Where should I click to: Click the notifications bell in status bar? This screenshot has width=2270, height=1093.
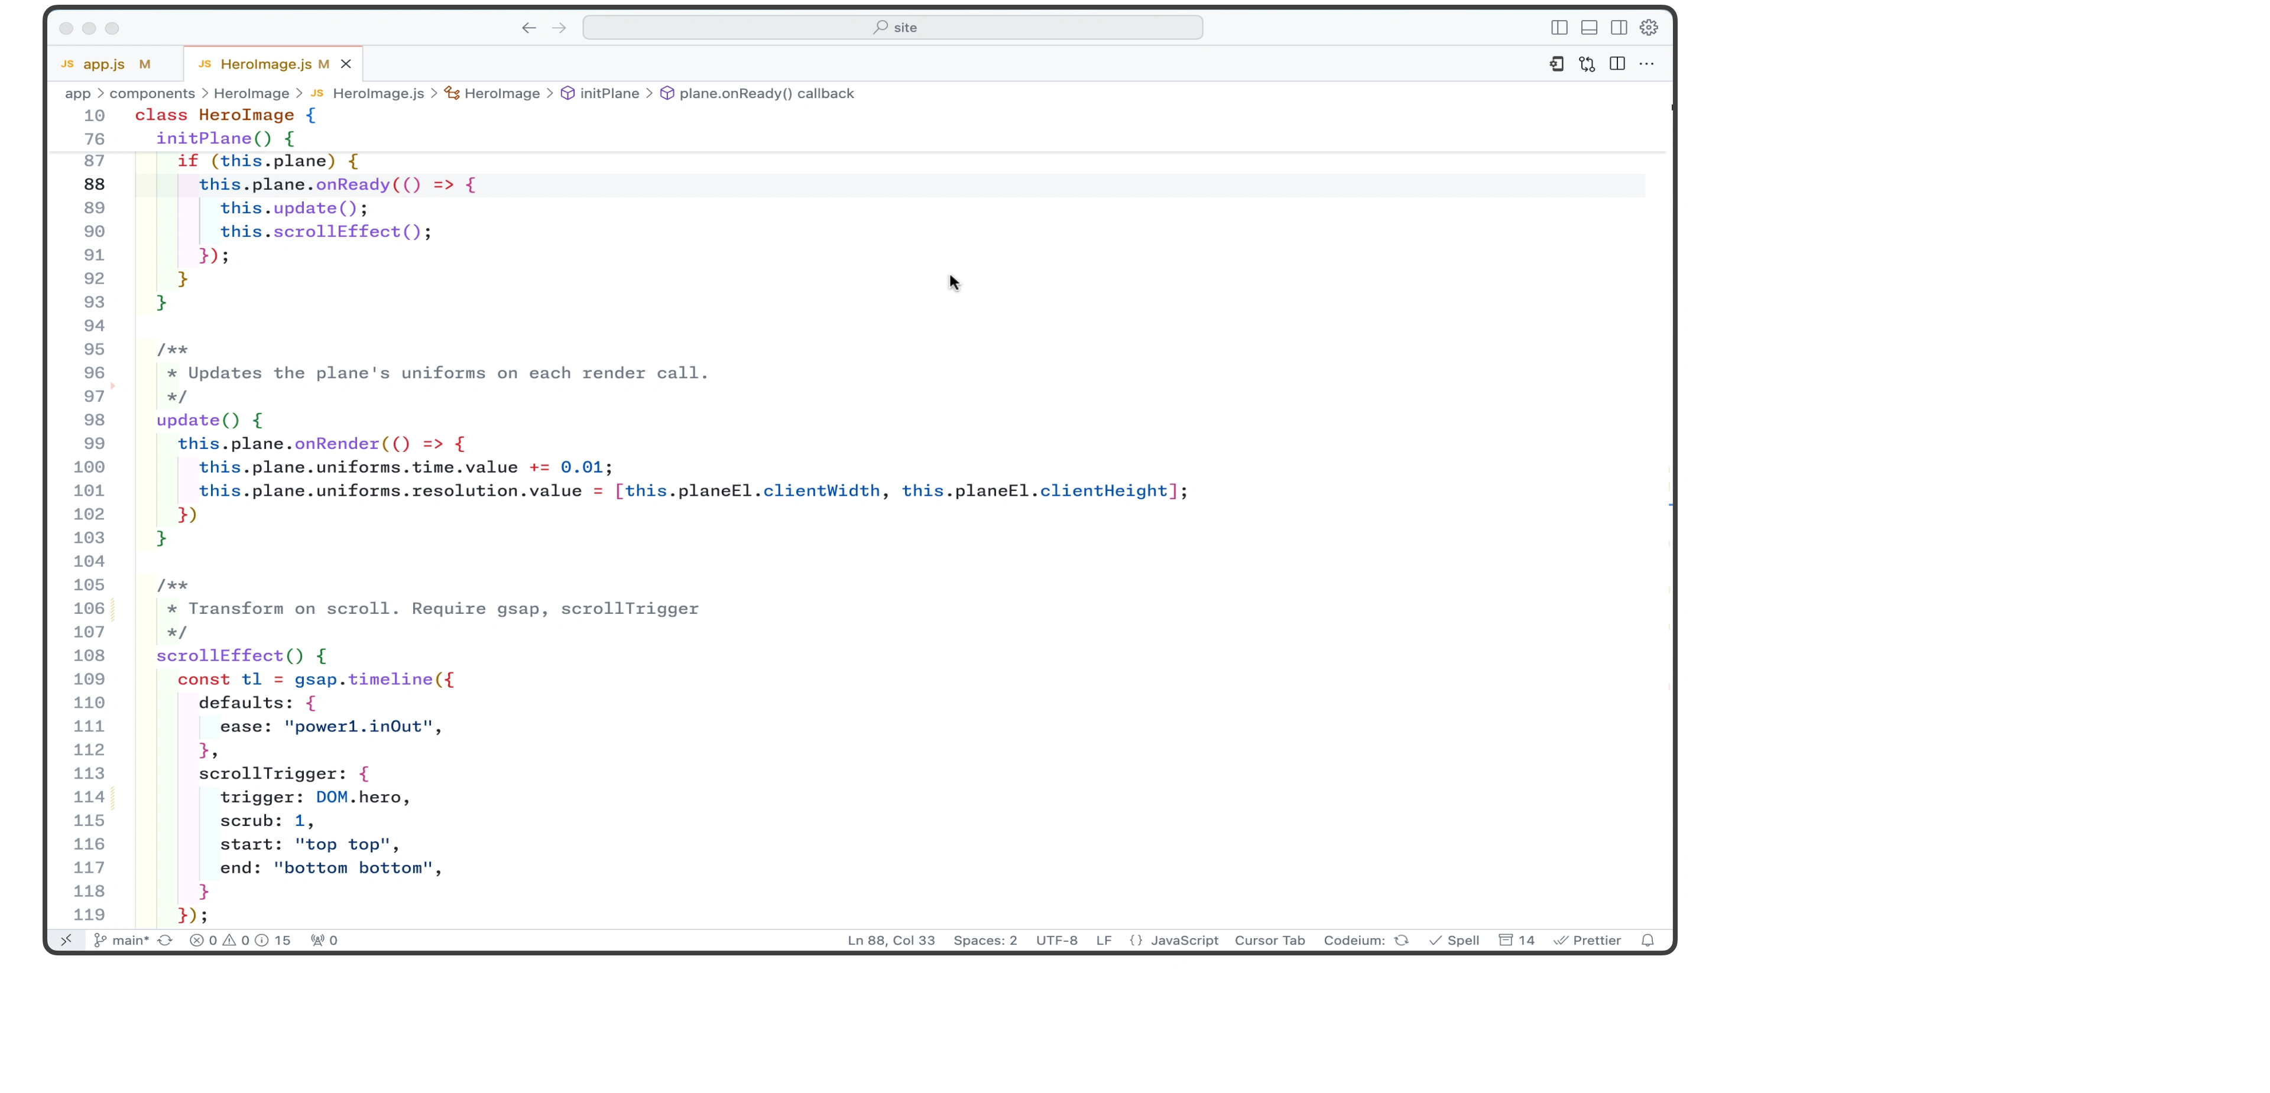[x=1647, y=940]
